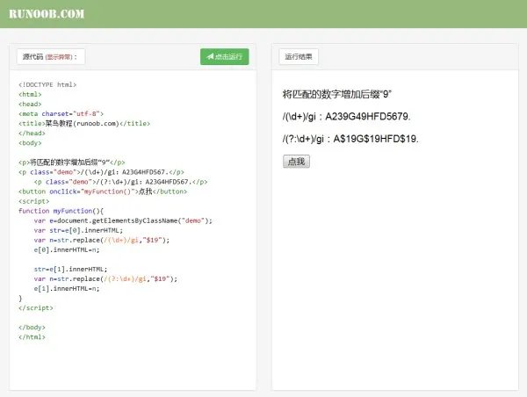Click the replace(/(\d+)/gi,"$19") line
Screen dimensions: 527x397
coord(102,240)
